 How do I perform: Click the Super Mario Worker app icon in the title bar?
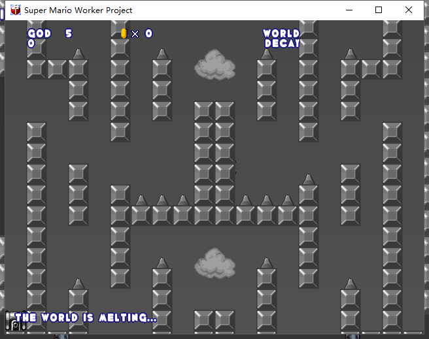(x=15, y=10)
